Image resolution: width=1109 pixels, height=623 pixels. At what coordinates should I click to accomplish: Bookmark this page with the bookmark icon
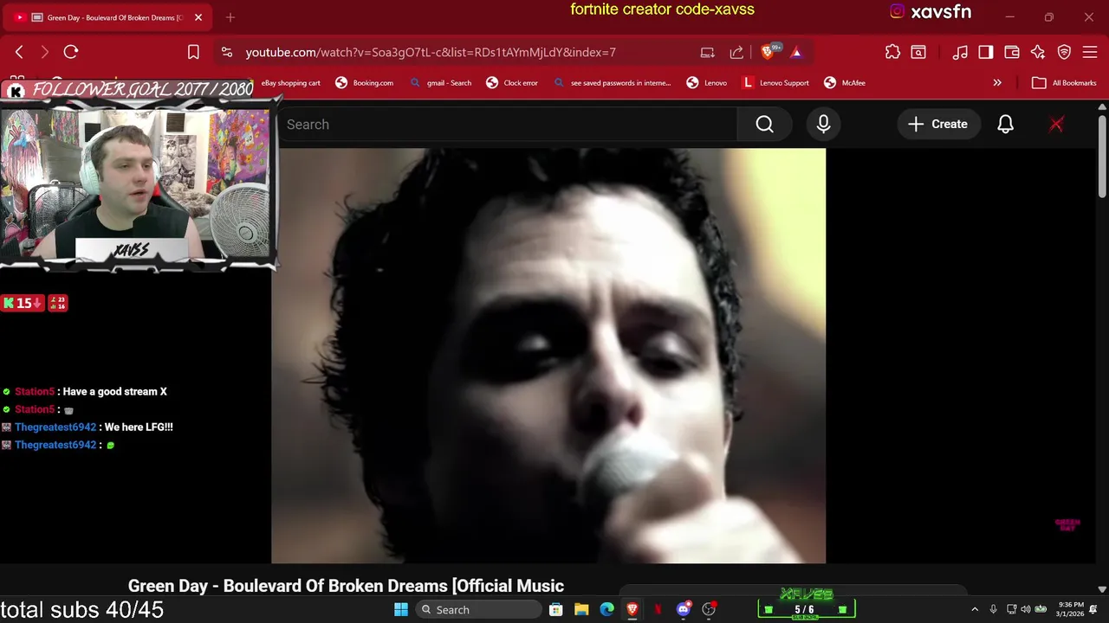(193, 52)
